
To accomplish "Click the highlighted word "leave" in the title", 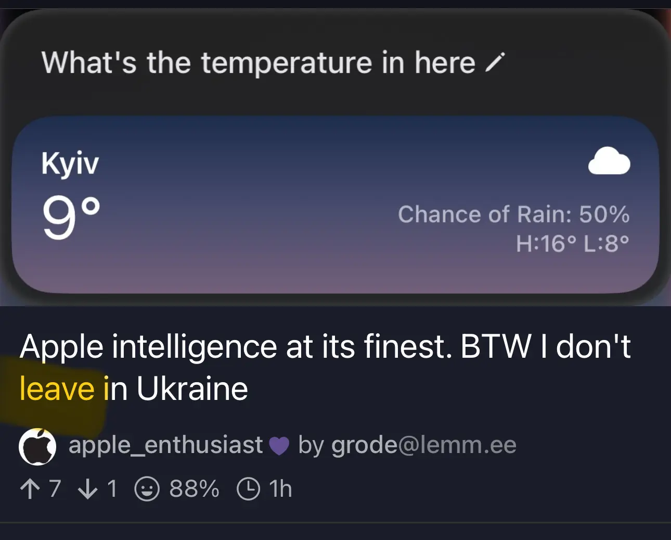I will pyautogui.click(x=57, y=389).
